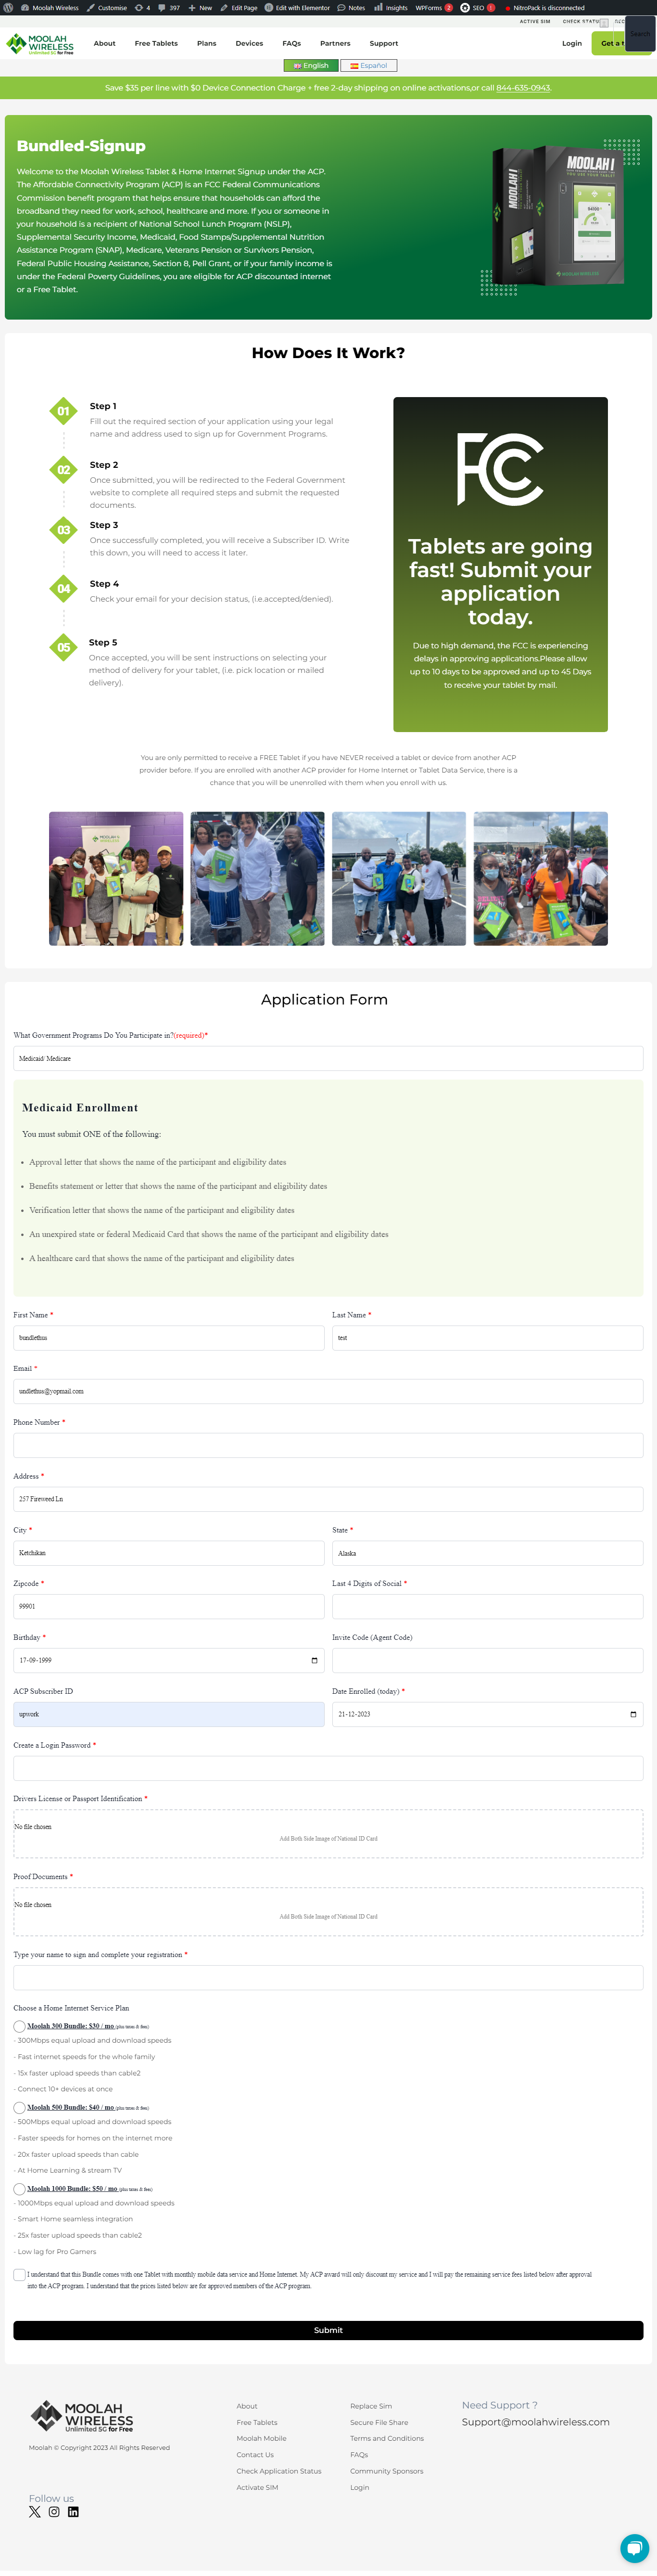Open the LinkedIn social icon
This screenshot has height=2576, width=657.
coord(73,2512)
